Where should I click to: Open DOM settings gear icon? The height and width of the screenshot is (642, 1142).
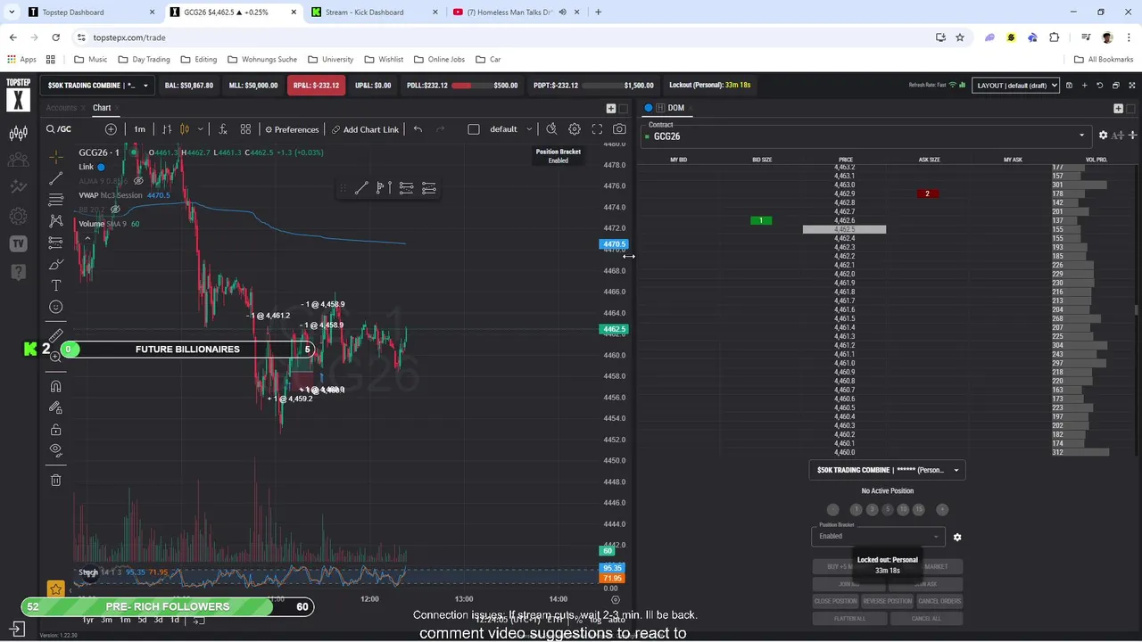(1103, 136)
